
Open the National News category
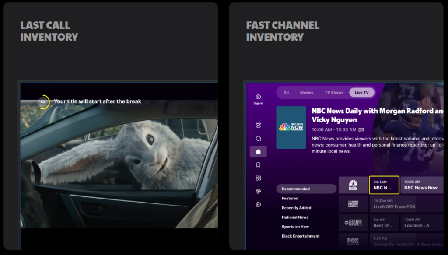click(x=295, y=217)
